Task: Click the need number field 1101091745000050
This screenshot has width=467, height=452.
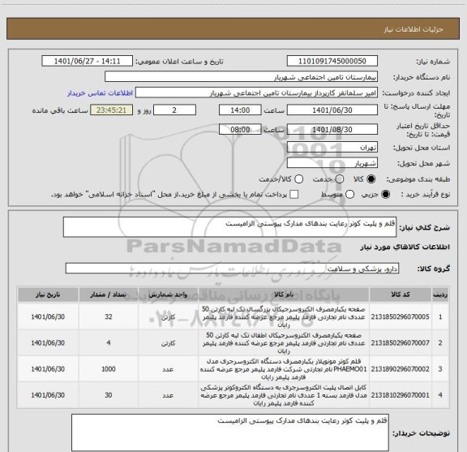Action: pos(332,61)
